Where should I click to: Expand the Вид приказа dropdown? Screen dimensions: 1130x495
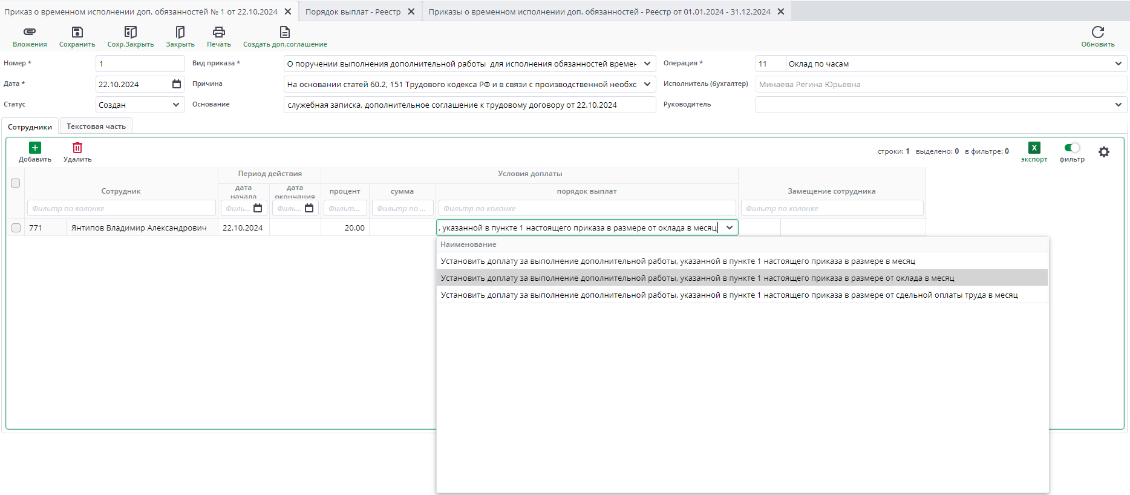pos(647,64)
